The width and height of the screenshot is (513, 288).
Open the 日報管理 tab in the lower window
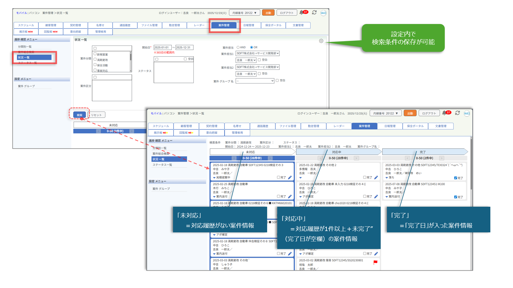click(390, 126)
